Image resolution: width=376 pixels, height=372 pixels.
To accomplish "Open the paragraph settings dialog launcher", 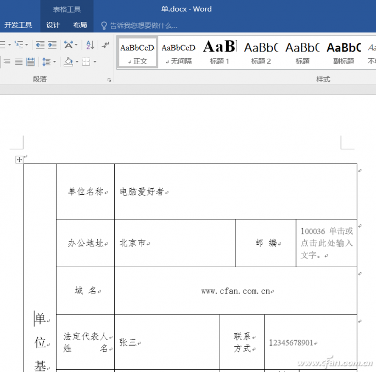I will 109,80.
